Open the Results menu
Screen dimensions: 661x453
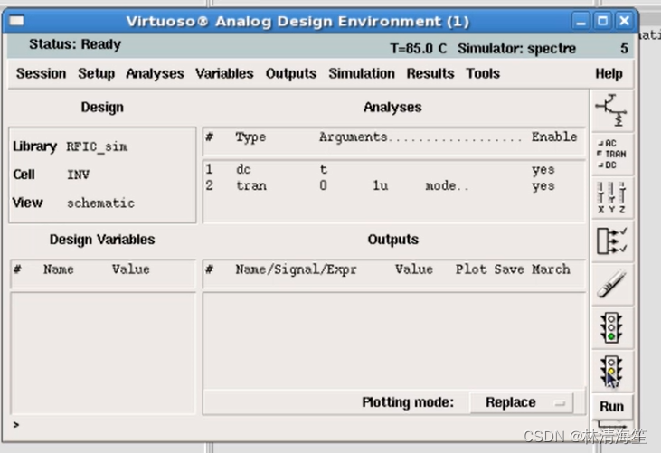pyautogui.click(x=430, y=73)
